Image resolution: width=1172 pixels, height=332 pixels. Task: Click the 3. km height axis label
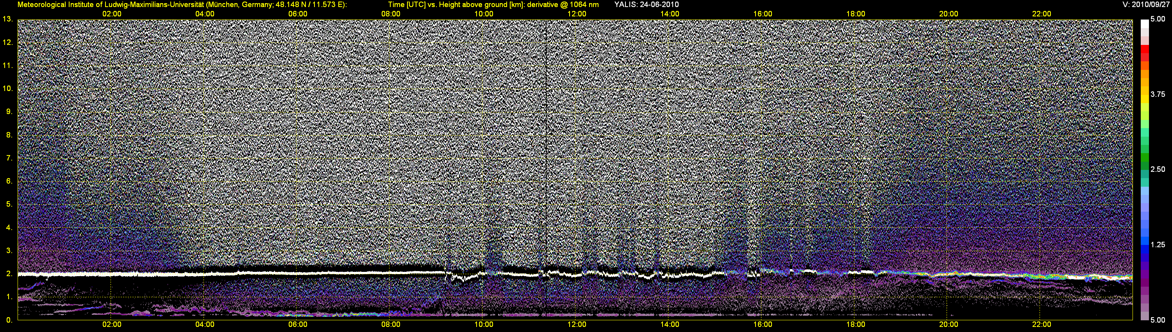point(9,251)
